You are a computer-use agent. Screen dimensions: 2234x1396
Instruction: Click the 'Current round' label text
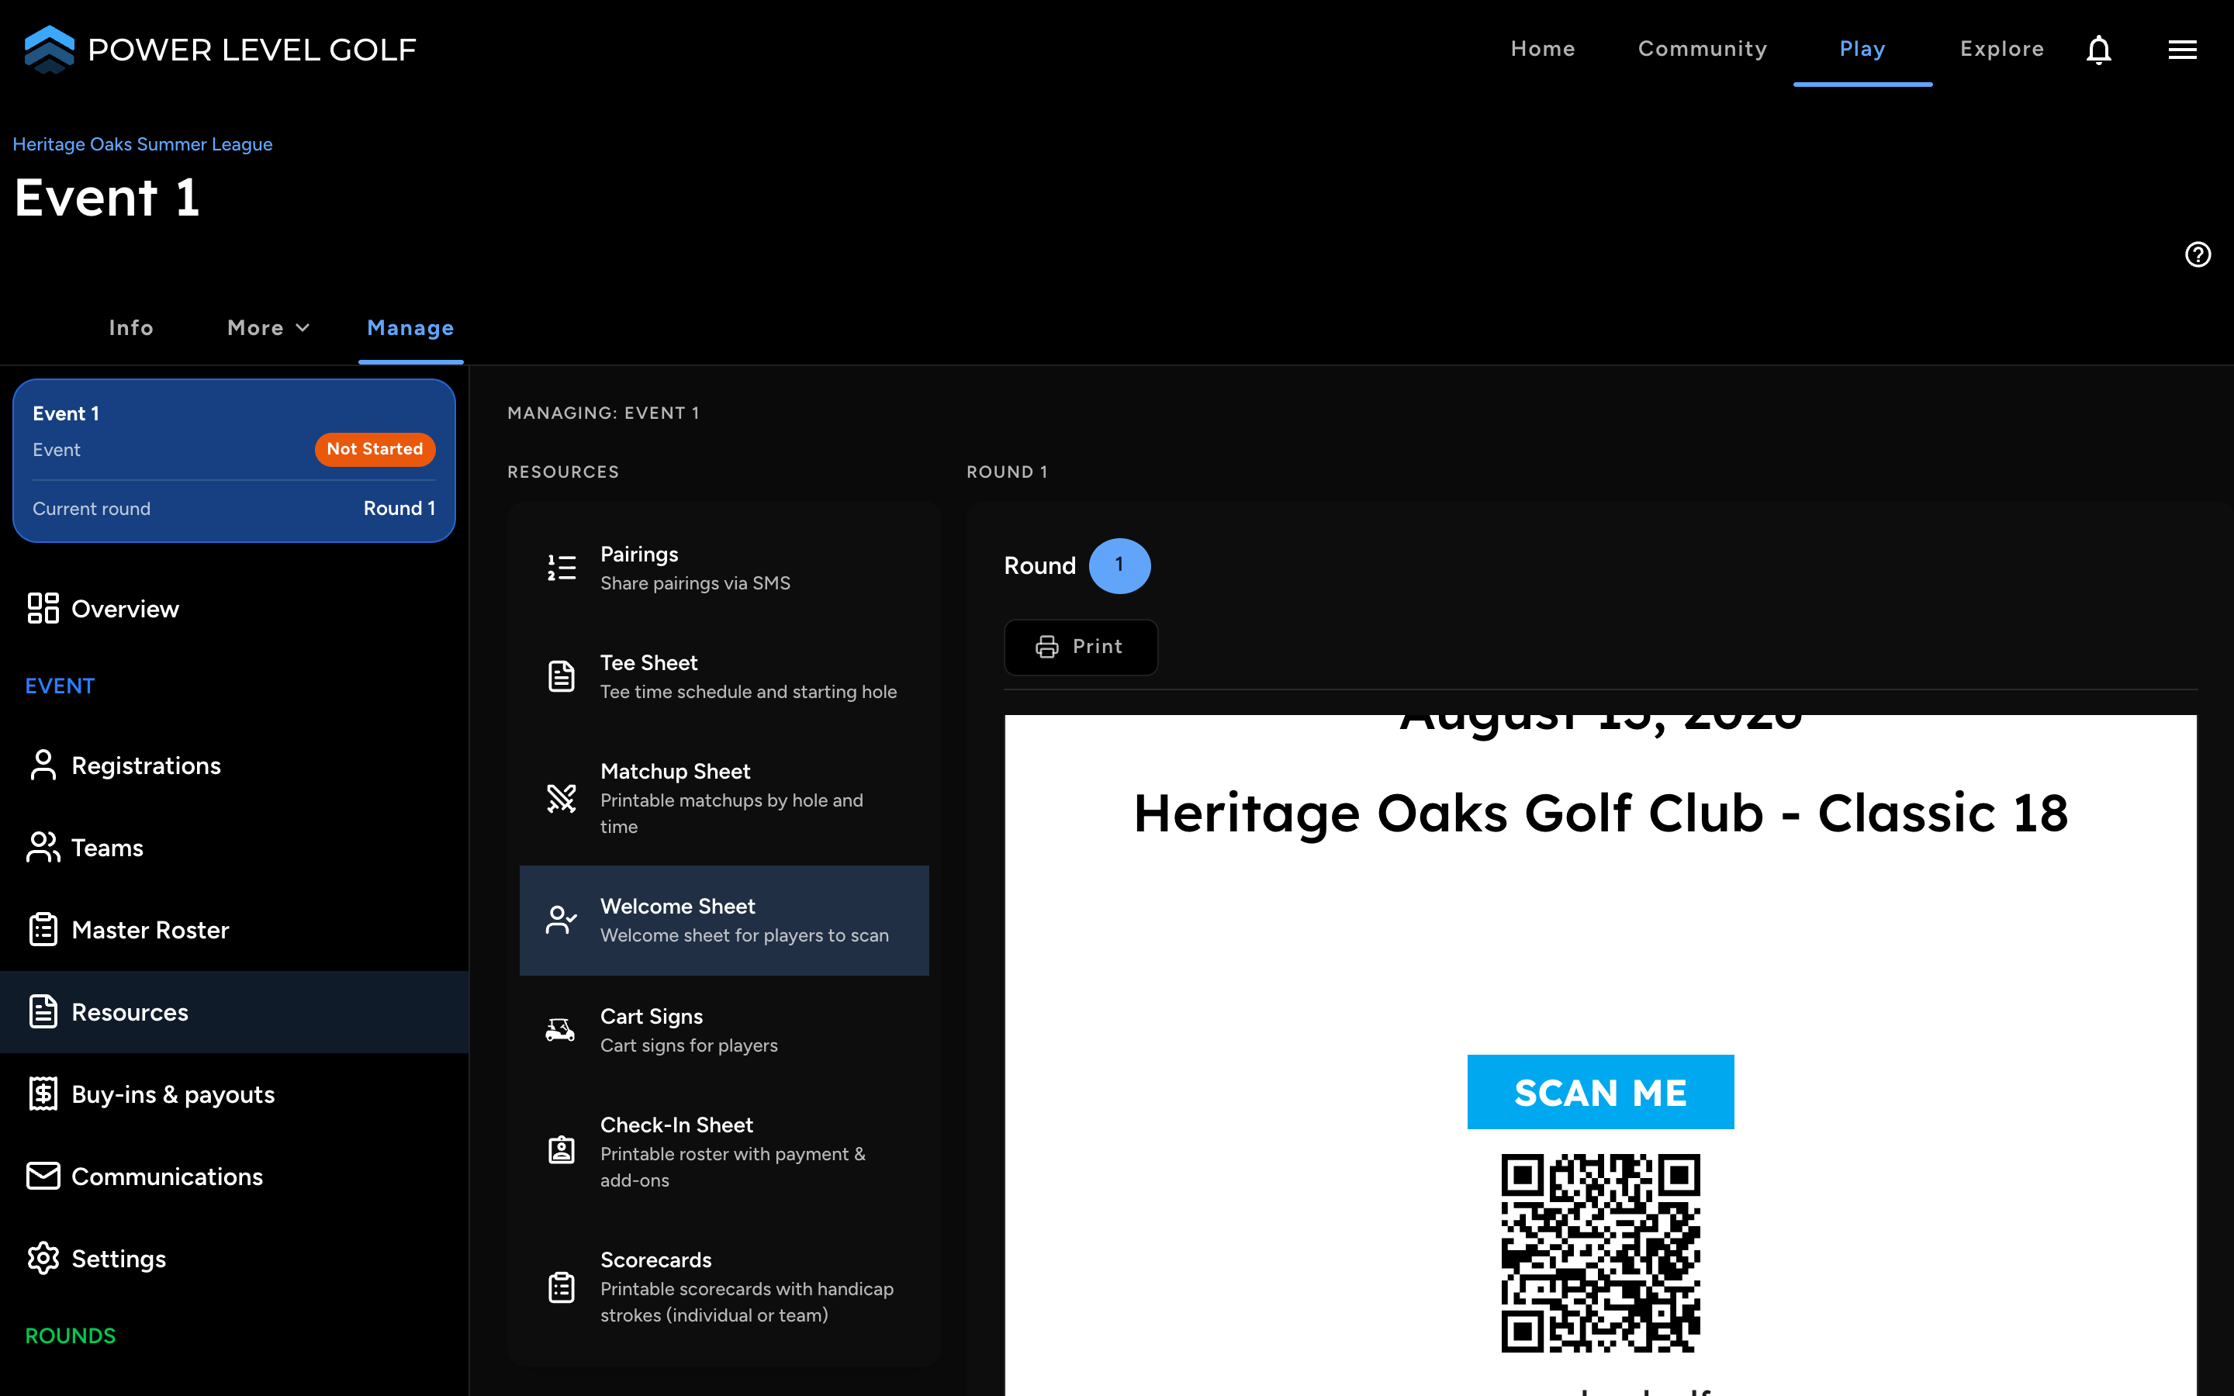[x=92, y=509]
